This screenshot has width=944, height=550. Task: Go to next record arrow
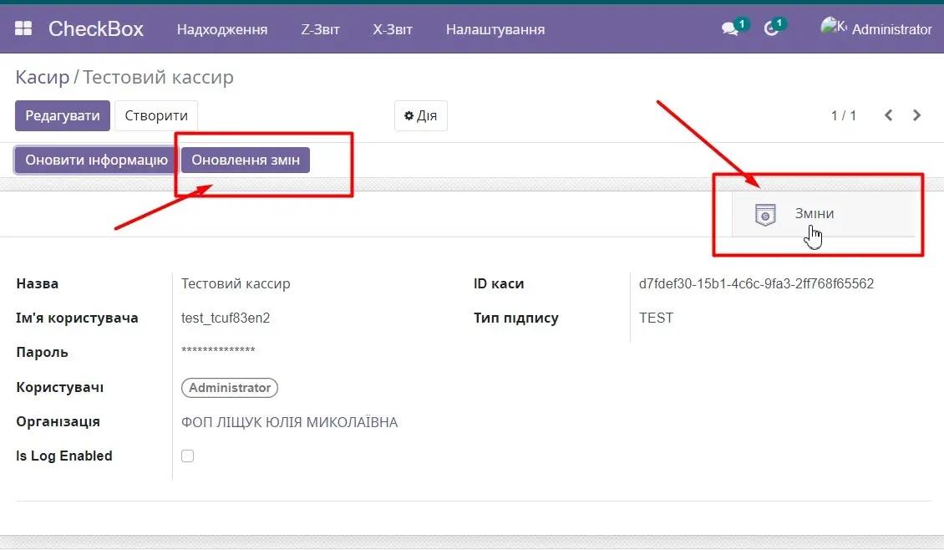click(x=917, y=115)
